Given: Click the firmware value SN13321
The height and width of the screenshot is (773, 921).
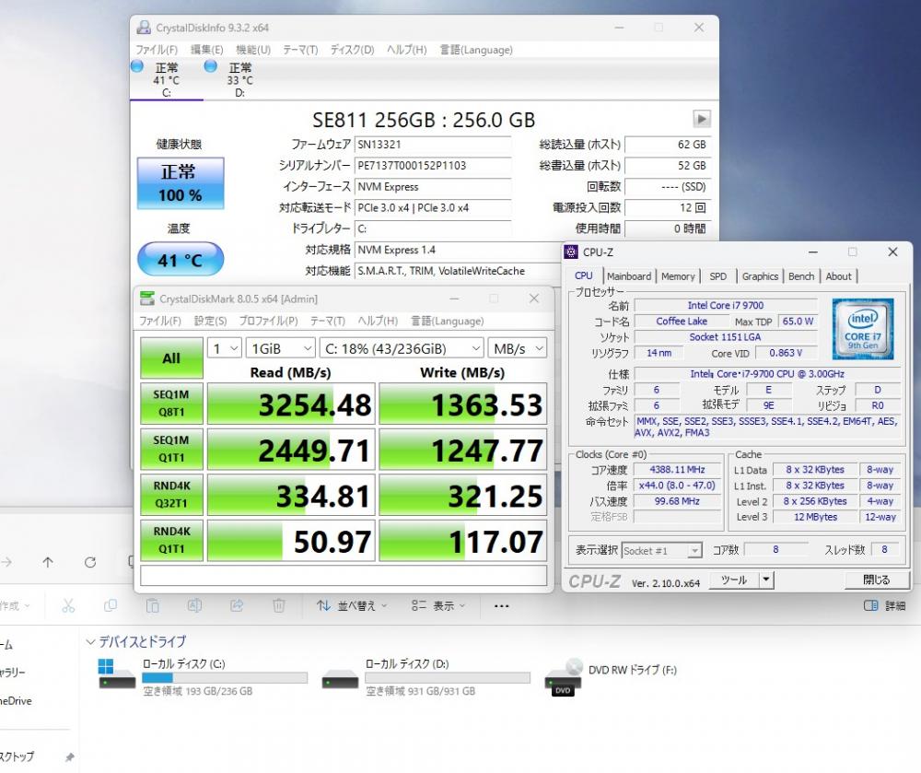Looking at the screenshot, I should point(433,145).
